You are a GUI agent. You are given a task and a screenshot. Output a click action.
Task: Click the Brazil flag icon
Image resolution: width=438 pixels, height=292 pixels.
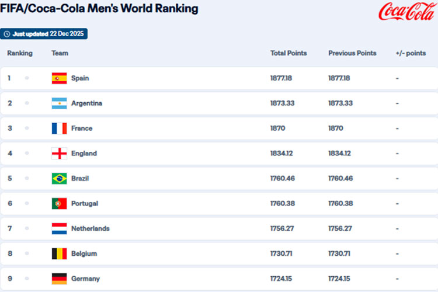click(x=59, y=179)
